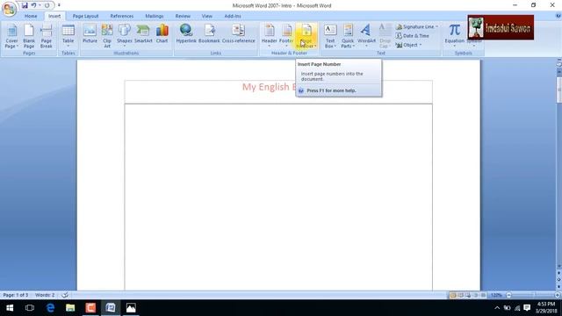Insert a Page Break
The height and width of the screenshot is (316, 562).
pyautogui.click(x=47, y=36)
